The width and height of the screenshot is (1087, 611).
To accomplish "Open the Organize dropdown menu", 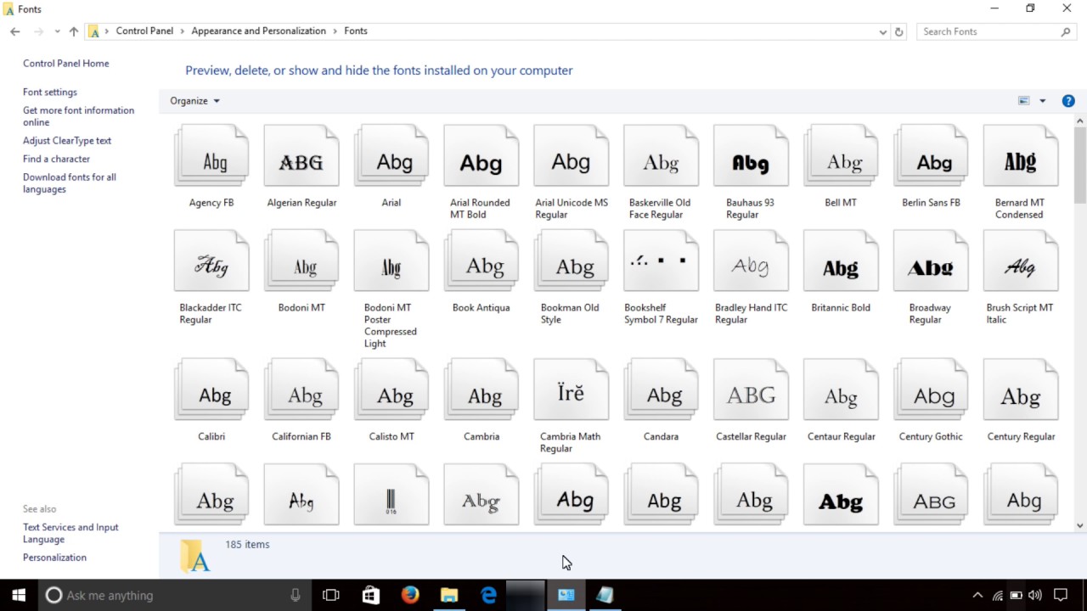I will click(x=194, y=101).
